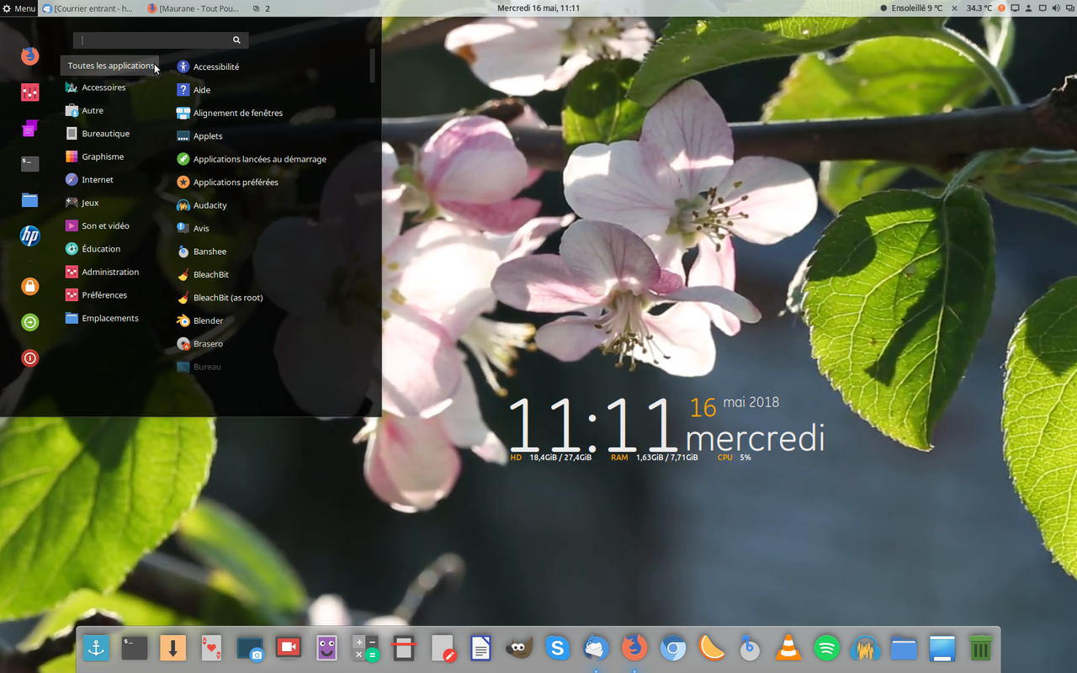
Task: Launch VLC media player from dock
Action: [x=788, y=648]
